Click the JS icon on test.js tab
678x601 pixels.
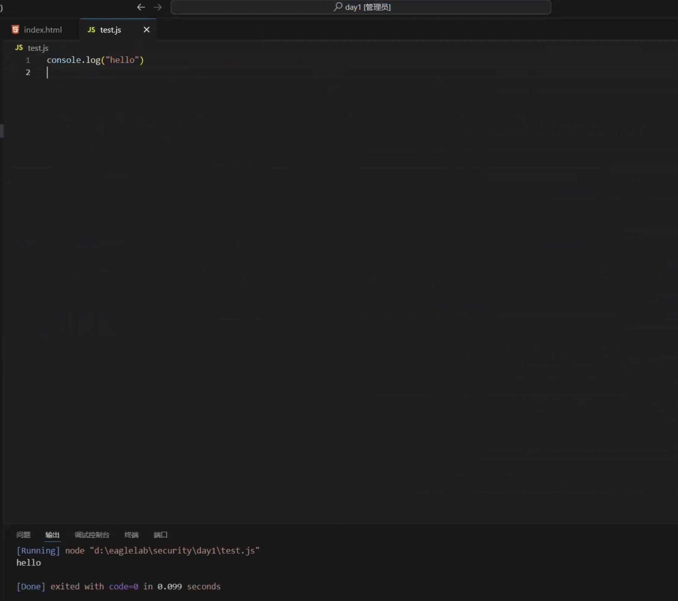91,30
